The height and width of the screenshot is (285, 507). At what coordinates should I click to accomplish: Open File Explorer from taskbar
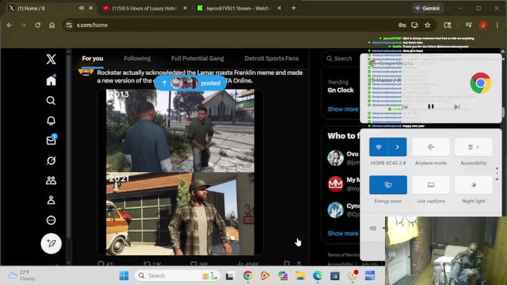pyautogui.click(x=300, y=275)
